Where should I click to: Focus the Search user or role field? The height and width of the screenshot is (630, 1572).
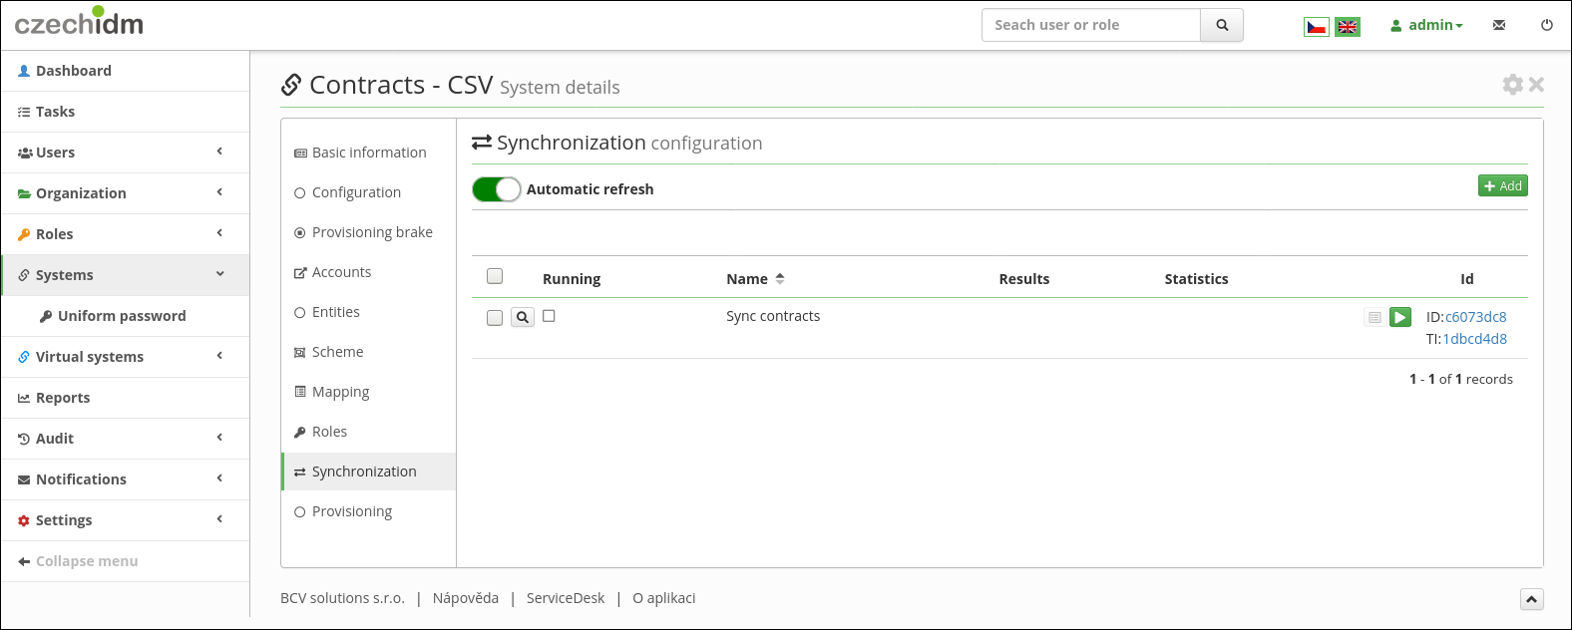pos(1091,25)
